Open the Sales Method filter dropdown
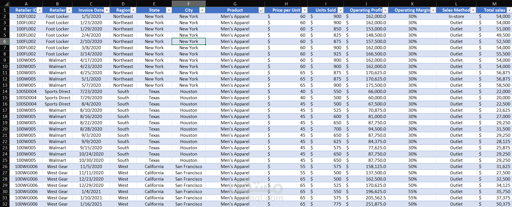Viewport: 512px width, 207px height. tap(473, 10)
